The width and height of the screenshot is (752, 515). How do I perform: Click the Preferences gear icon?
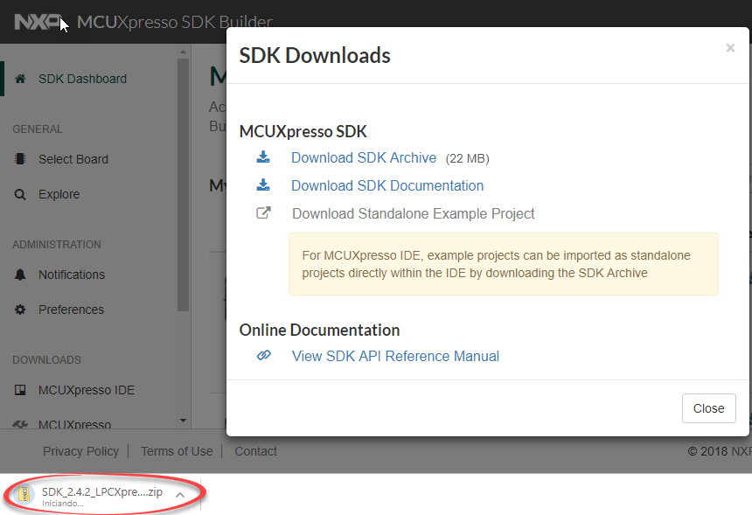(20, 310)
